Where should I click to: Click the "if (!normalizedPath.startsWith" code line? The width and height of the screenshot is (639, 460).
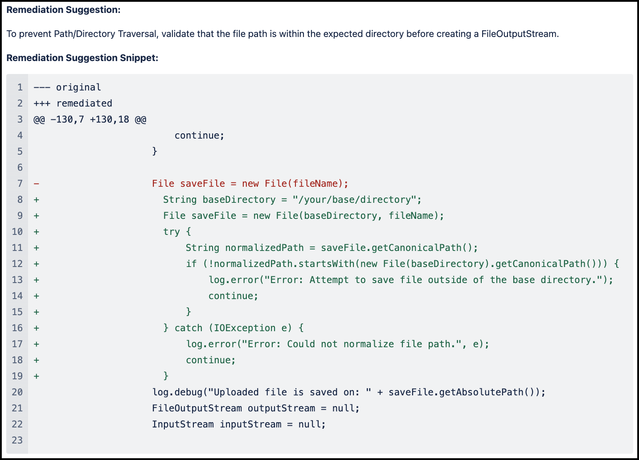(x=402, y=264)
